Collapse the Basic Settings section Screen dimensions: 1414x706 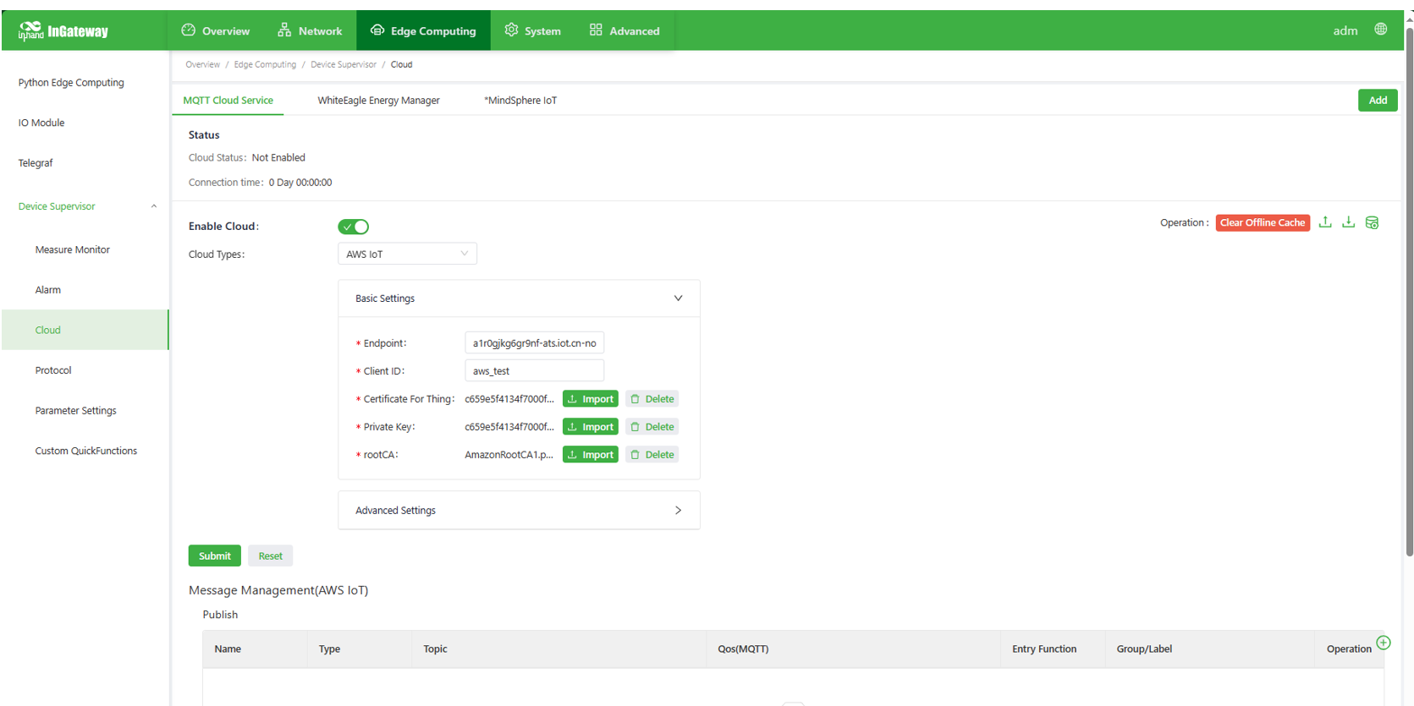click(x=678, y=298)
